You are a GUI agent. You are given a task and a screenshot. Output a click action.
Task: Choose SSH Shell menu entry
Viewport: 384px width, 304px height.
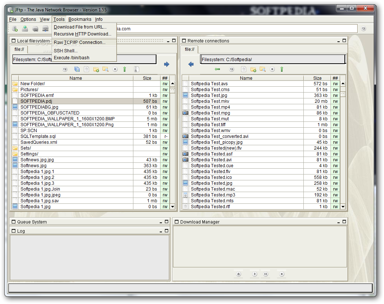(84, 50)
